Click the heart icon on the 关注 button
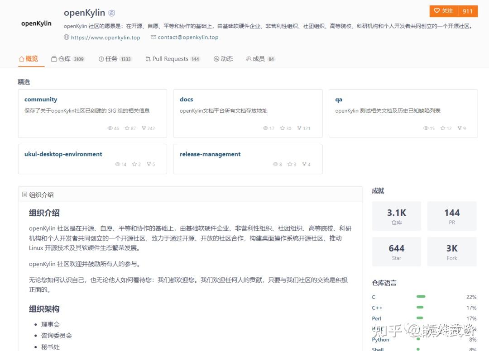Image resolution: width=489 pixels, height=351 pixels. 436,11
